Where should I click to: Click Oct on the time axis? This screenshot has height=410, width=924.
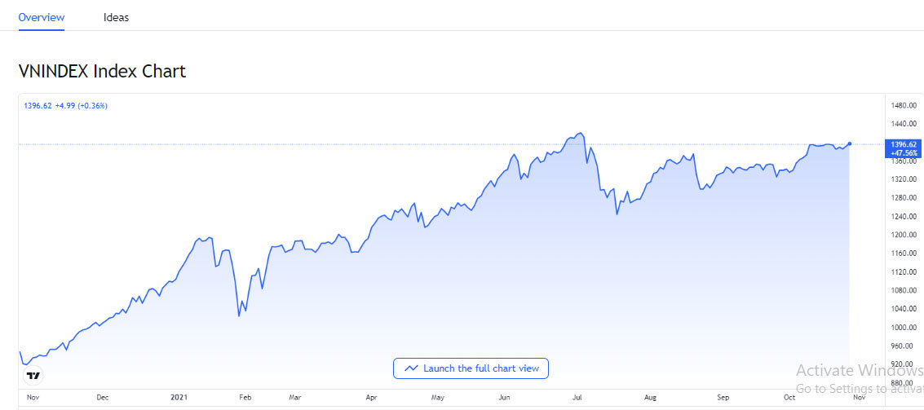pos(789,398)
